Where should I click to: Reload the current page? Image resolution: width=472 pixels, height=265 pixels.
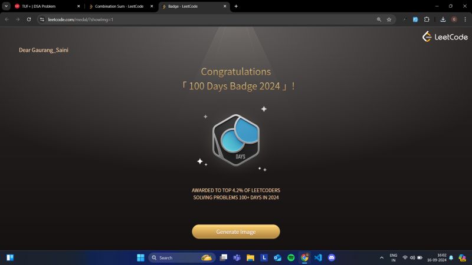tap(29, 19)
